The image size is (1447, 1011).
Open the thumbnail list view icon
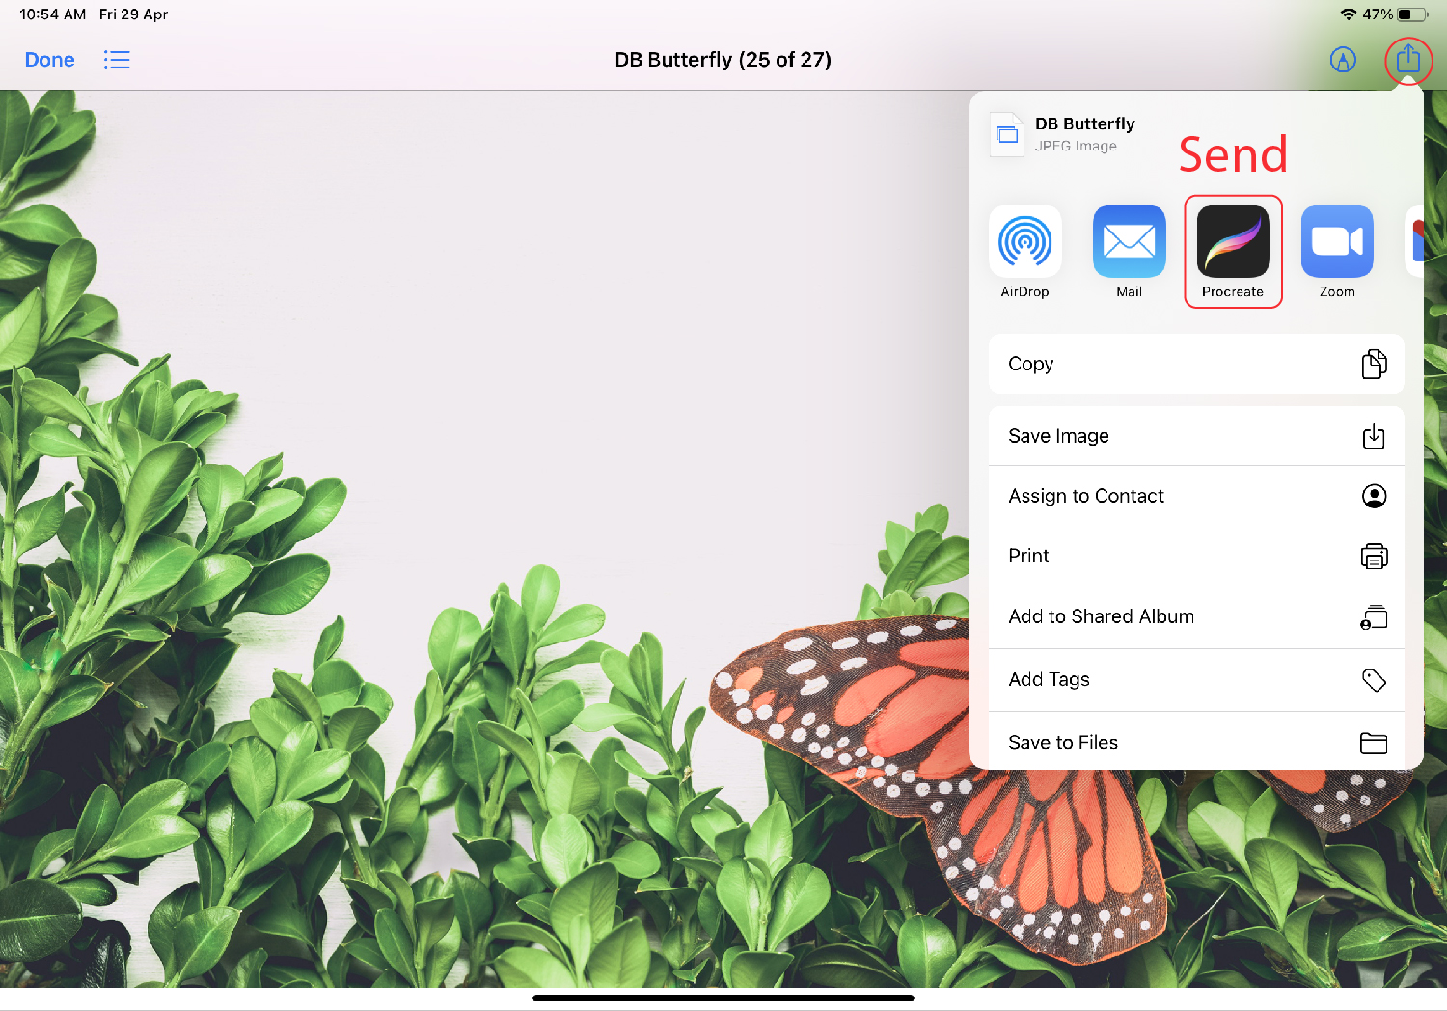pyautogui.click(x=117, y=60)
